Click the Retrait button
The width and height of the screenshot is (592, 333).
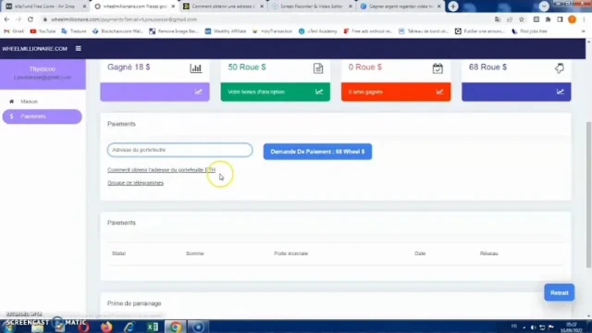point(559,293)
